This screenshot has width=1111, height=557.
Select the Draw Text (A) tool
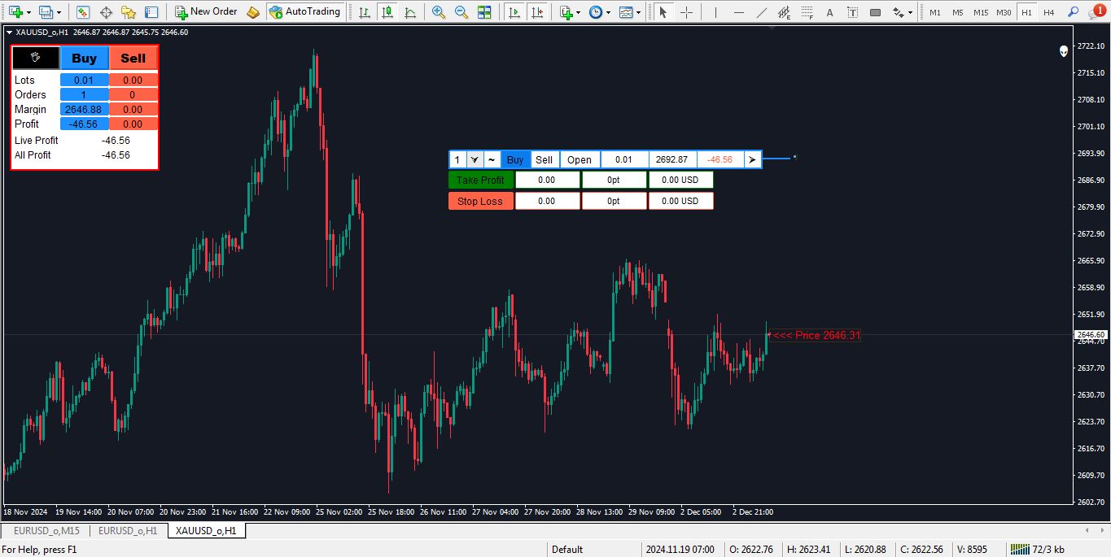tap(829, 12)
